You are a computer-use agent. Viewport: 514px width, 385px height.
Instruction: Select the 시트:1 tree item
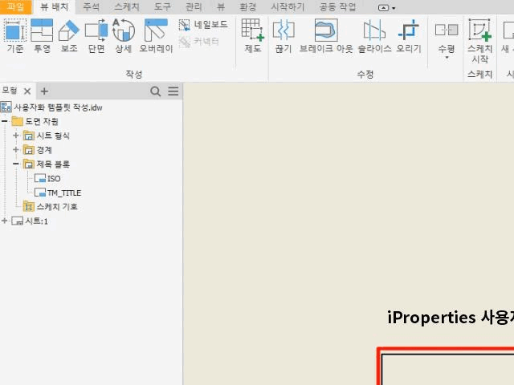(37, 221)
